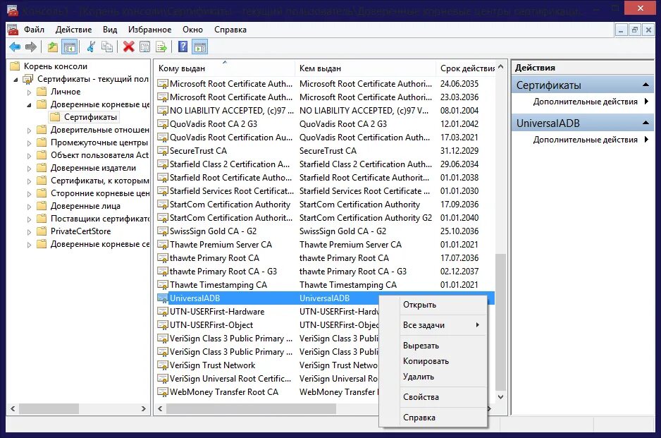661x438 pixels.
Task: Click the certificate icon of WebMoney Transfer Root CA
Action: pyautogui.click(x=162, y=392)
